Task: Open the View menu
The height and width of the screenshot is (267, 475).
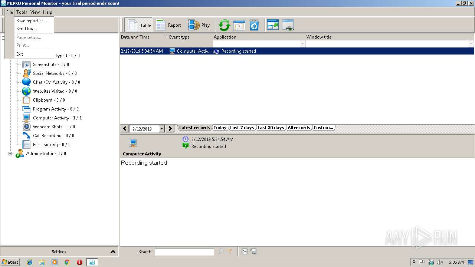Action: click(x=35, y=12)
